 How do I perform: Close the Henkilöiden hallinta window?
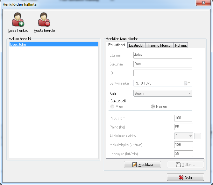(203, 3)
